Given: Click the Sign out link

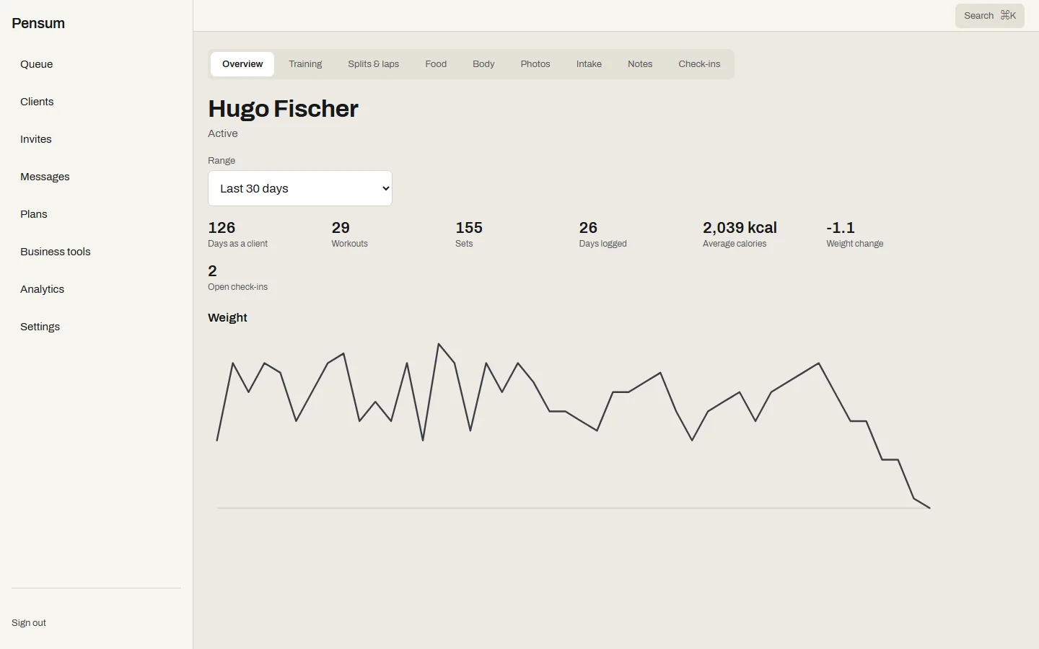Looking at the screenshot, I should 29,623.
